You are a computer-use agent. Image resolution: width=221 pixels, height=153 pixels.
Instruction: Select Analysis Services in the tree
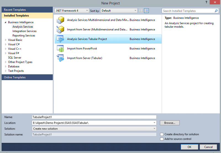(23, 27)
